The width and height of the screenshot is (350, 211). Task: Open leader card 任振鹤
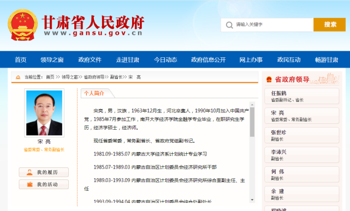(x=302, y=96)
